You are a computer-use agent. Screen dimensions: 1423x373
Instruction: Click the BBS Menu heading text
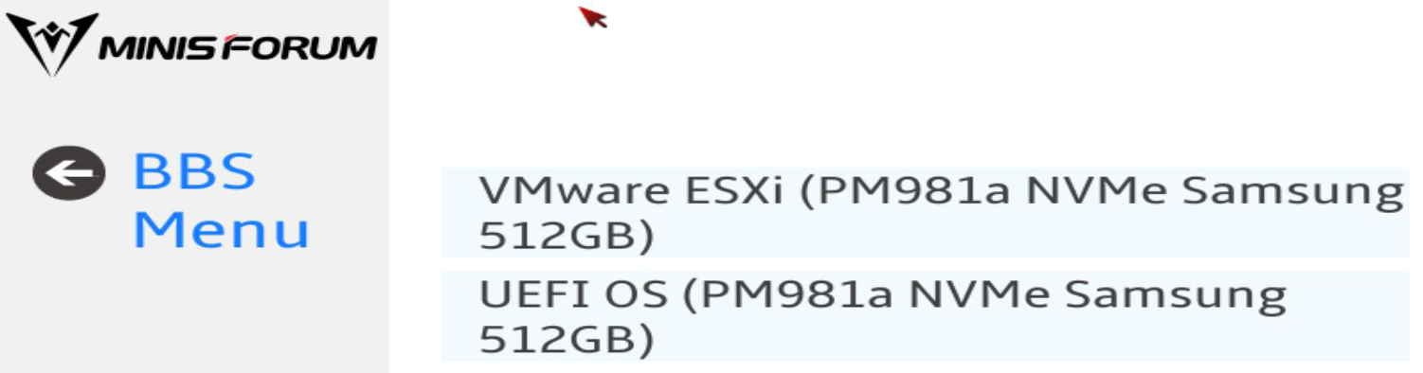pos(222,201)
